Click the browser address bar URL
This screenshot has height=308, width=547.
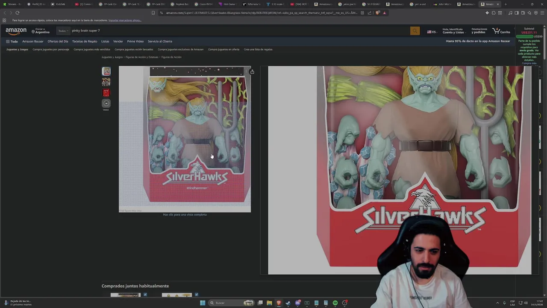pos(261,13)
